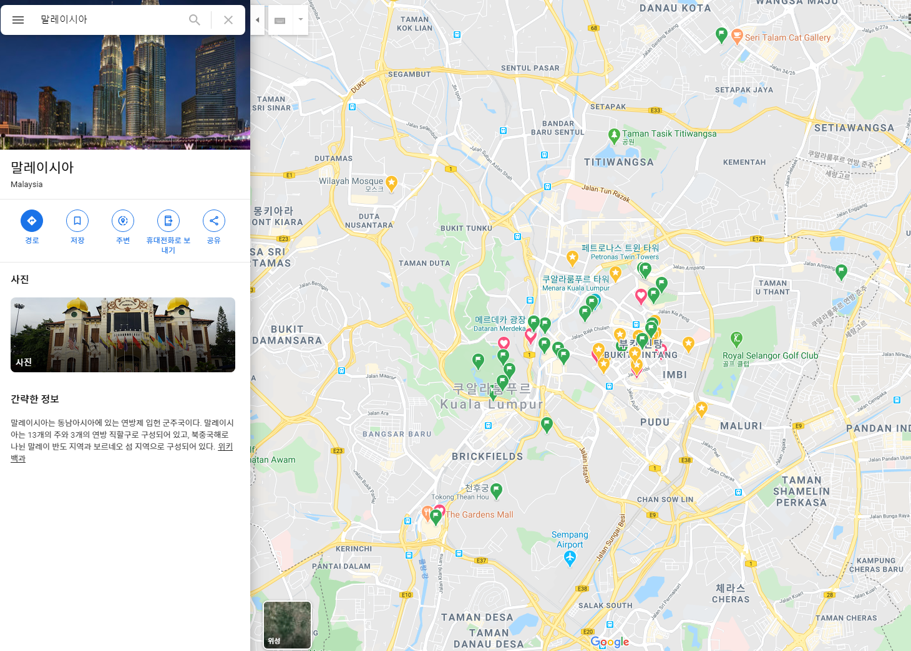The width and height of the screenshot is (911, 651).
Task: Click the green flag pin west of Kuala Lumpur lake gardens
Action: coord(478,360)
